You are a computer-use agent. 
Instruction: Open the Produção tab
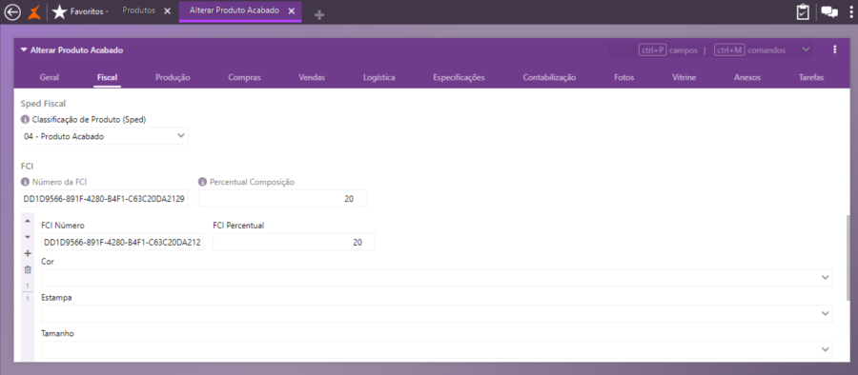[x=173, y=78]
